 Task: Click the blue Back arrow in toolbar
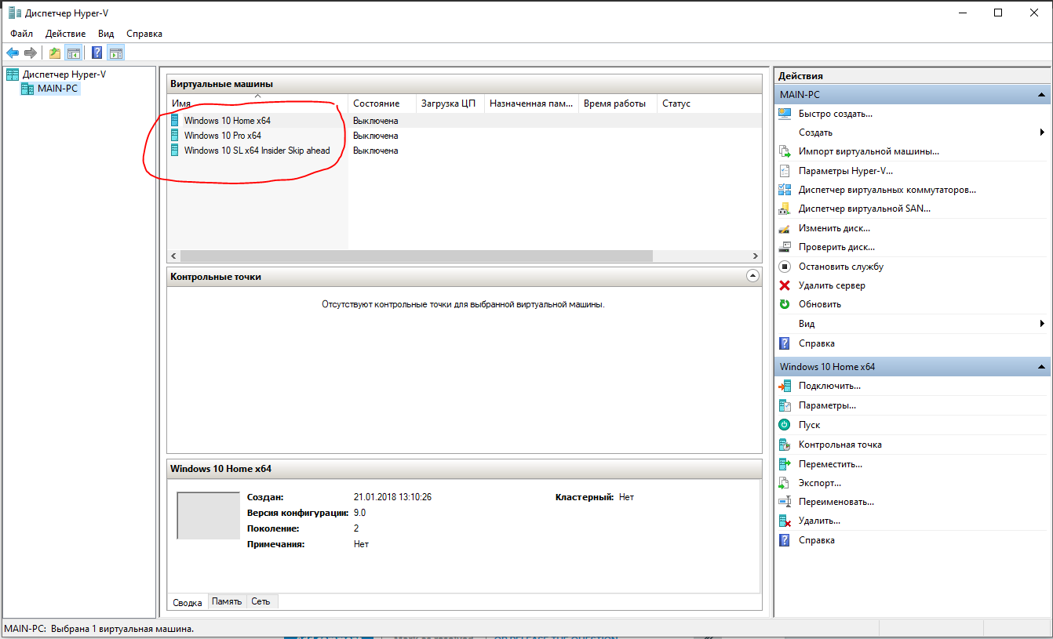pos(13,53)
